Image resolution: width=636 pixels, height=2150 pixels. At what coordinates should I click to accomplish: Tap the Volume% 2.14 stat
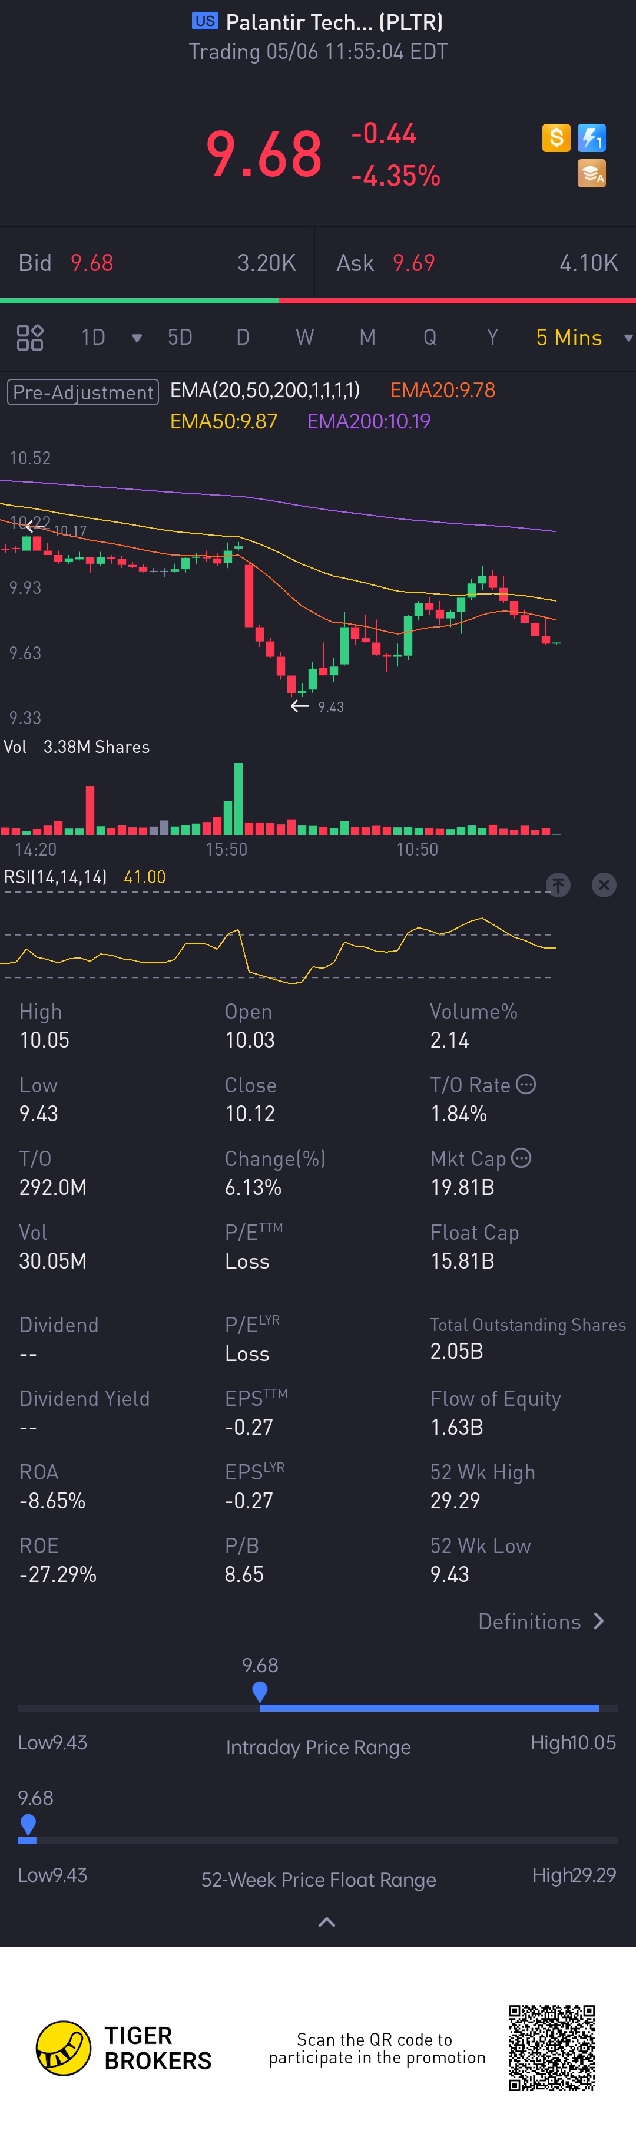pos(473,1026)
